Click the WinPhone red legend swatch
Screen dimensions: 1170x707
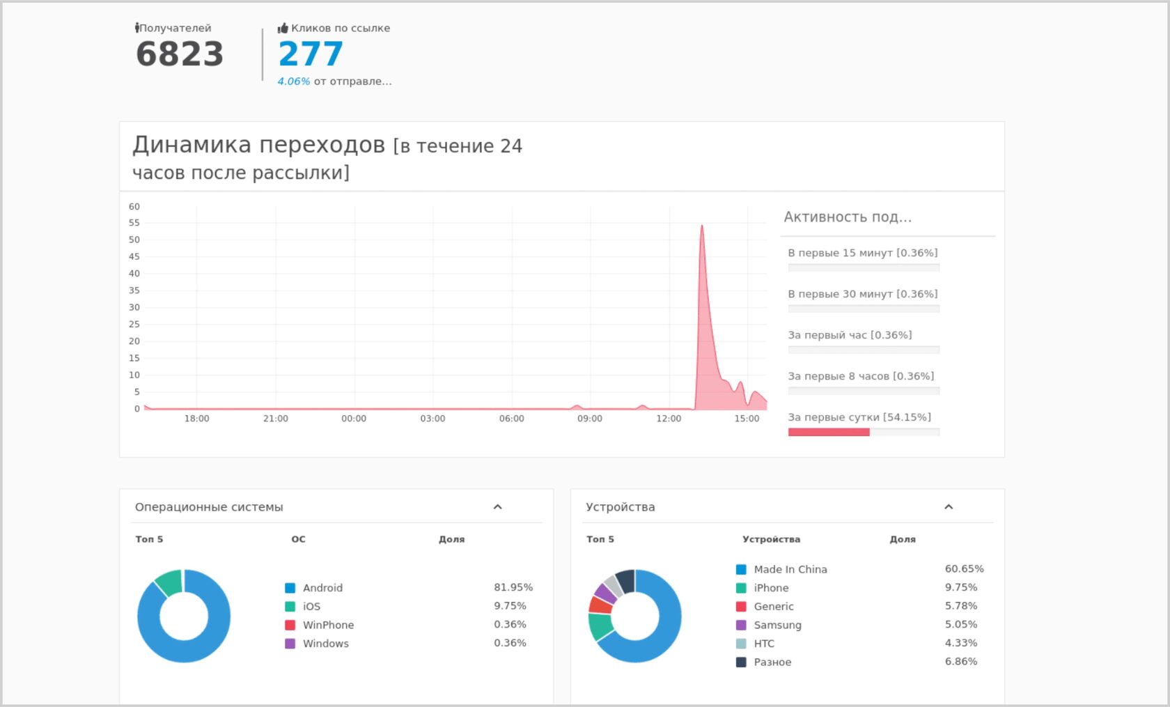(290, 625)
